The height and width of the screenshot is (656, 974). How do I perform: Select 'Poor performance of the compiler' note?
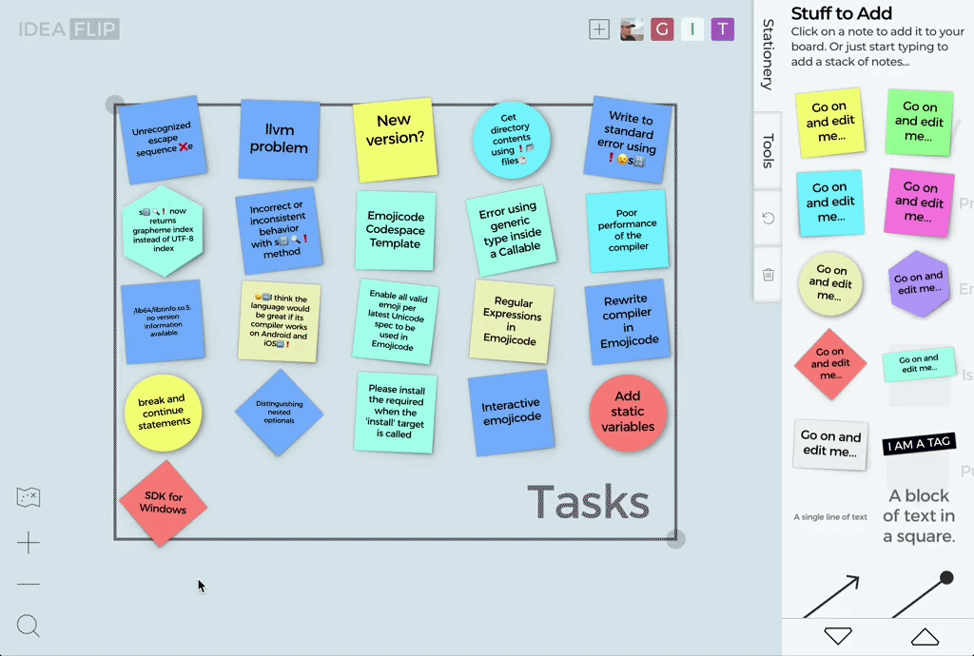[x=628, y=230]
